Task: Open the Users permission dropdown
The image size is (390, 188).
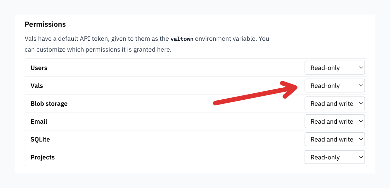Action: [335, 68]
